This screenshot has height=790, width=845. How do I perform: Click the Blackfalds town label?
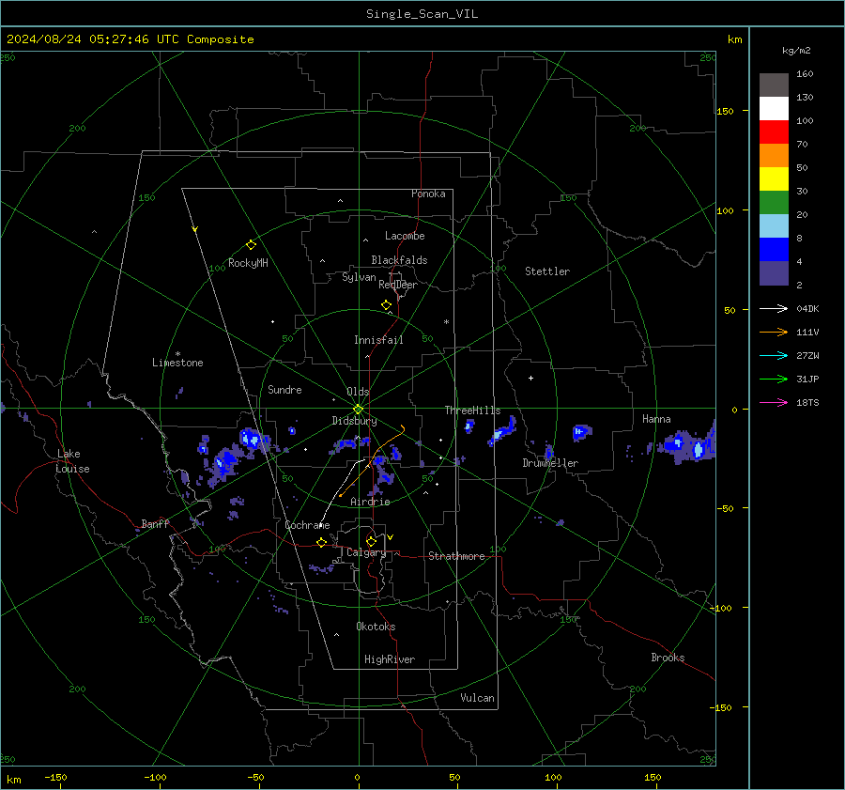[x=399, y=260]
